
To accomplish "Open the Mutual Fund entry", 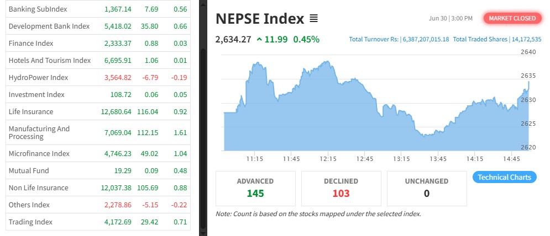I will 29,171.
